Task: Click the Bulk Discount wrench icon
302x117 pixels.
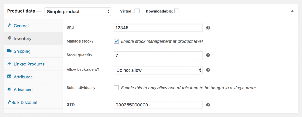Action: tap(9, 102)
